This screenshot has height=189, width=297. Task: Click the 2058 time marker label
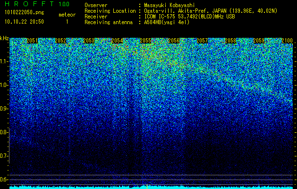[230, 41]
